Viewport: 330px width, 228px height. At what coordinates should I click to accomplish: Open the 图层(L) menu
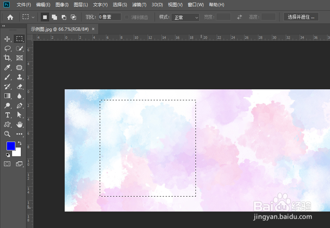[81, 5]
